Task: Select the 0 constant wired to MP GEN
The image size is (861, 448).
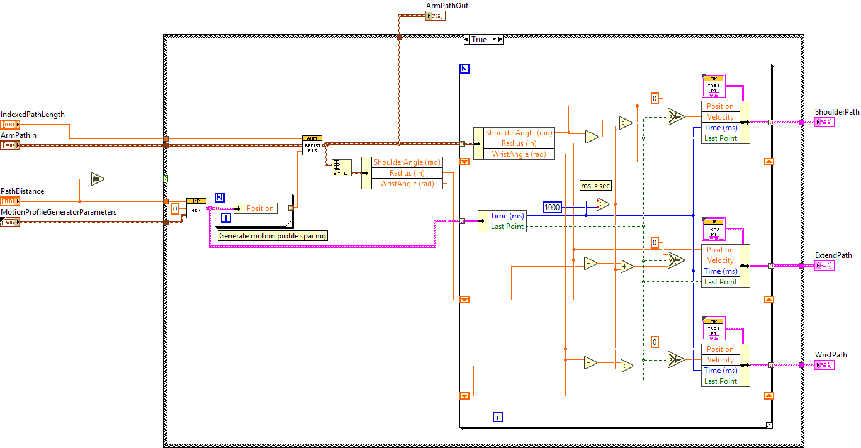Action: click(175, 208)
